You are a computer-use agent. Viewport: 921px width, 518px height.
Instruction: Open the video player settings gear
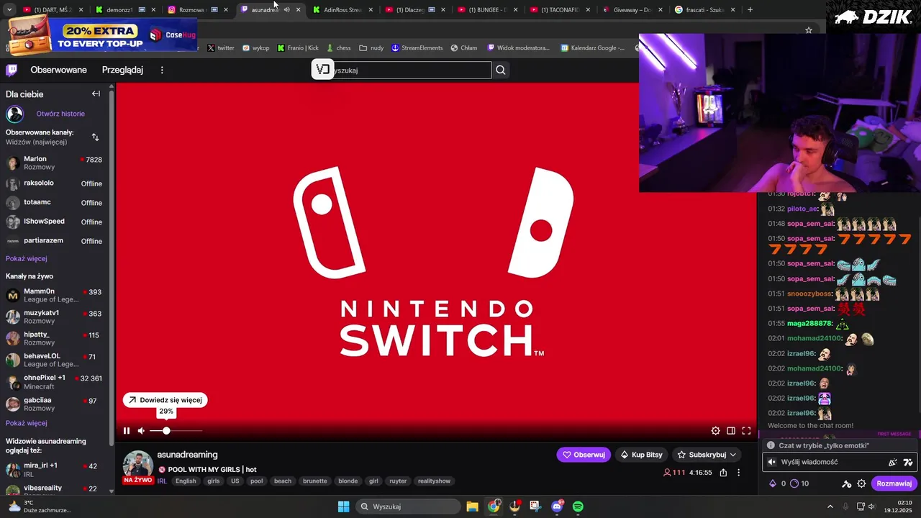[x=715, y=431]
